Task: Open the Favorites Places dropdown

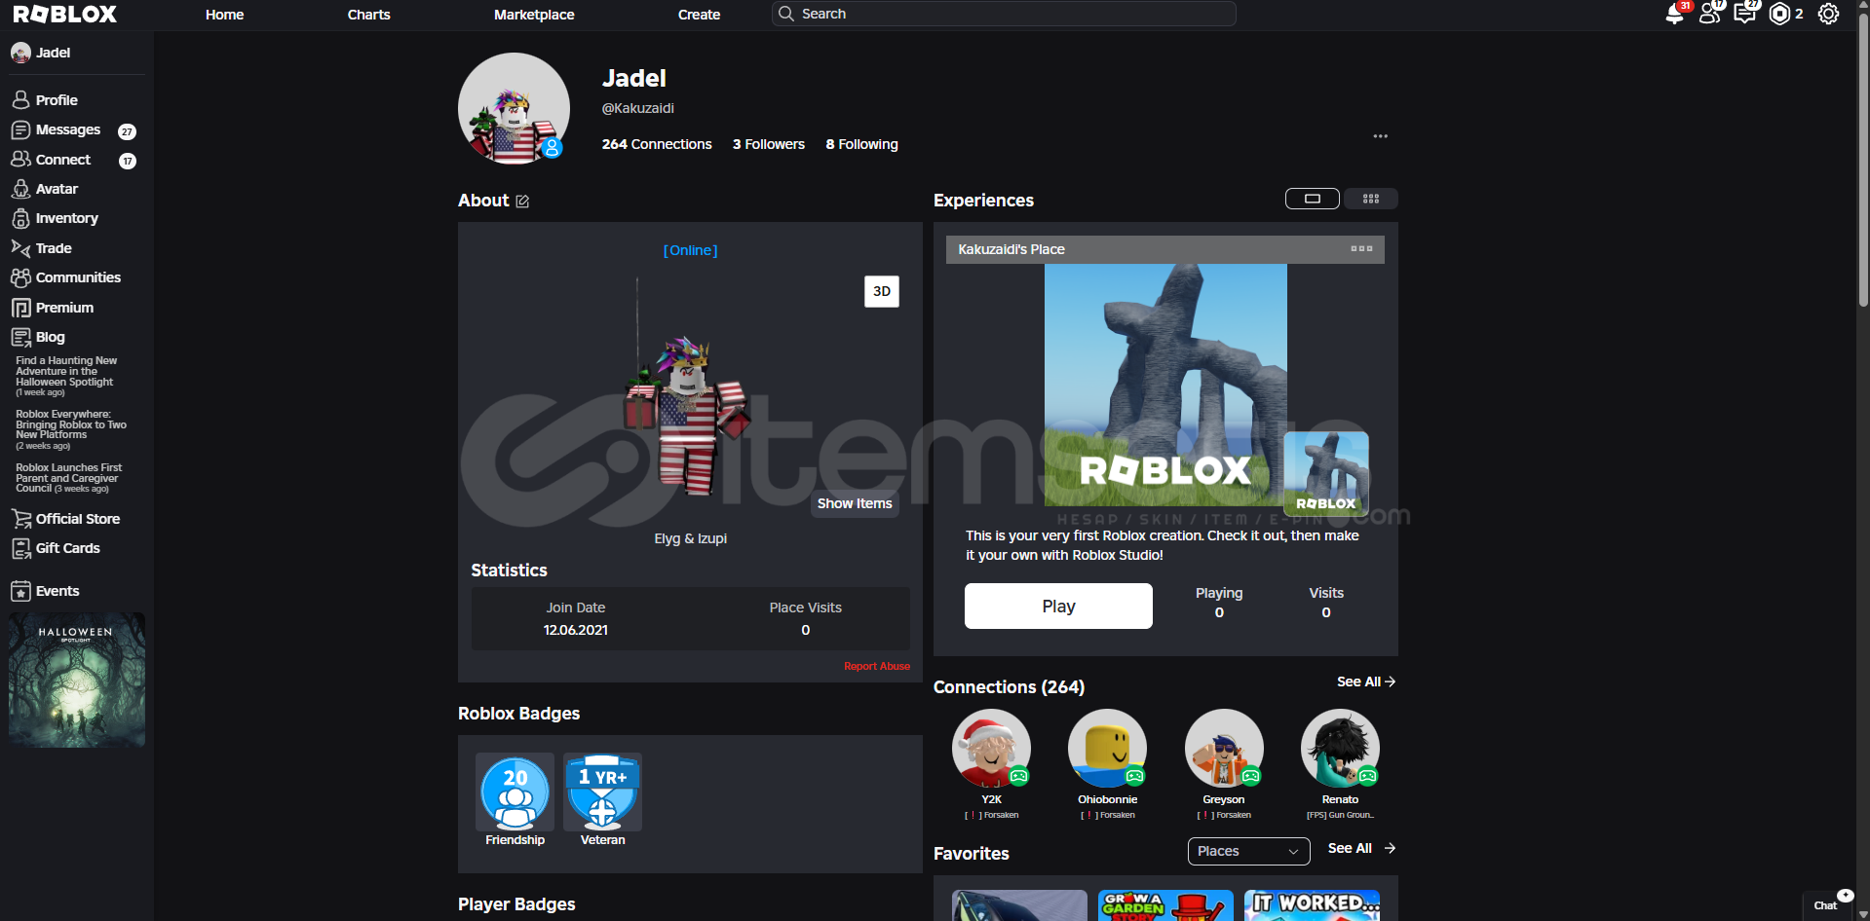Action: tap(1248, 851)
